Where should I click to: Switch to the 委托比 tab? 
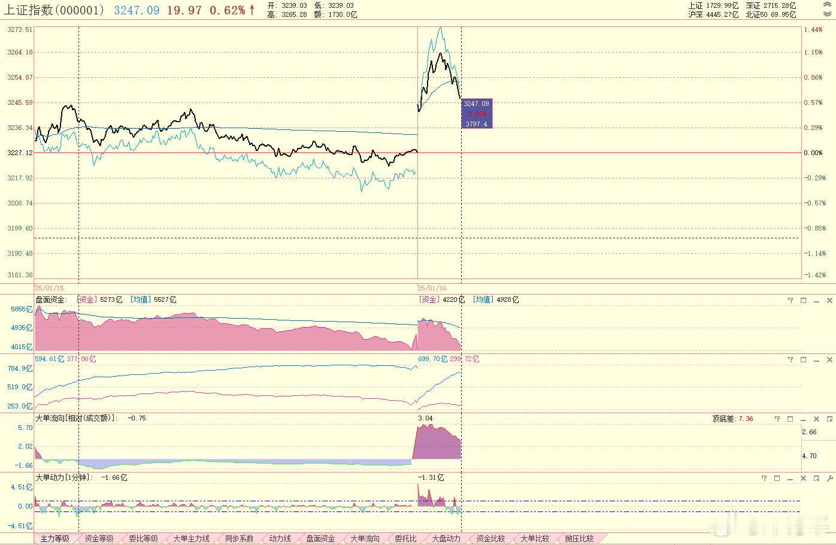406,538
